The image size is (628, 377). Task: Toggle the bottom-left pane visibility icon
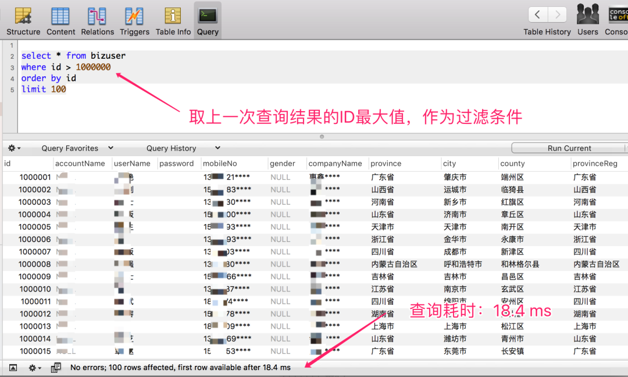13,368
